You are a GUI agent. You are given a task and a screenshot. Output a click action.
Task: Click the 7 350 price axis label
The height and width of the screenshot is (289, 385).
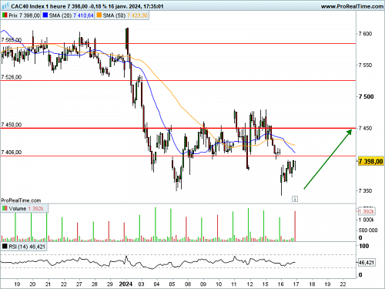point(365,190)
